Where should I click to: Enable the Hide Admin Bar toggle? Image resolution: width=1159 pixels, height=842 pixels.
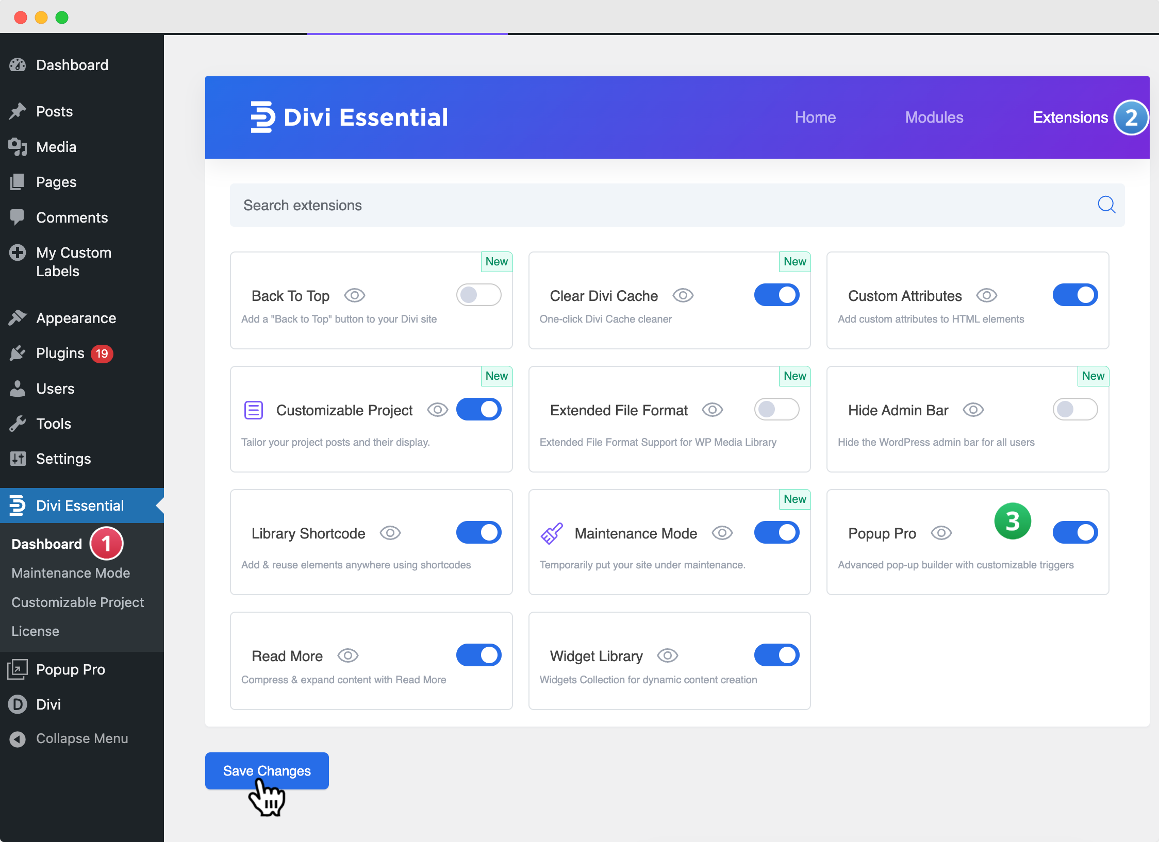click(x=1075, y=409)
